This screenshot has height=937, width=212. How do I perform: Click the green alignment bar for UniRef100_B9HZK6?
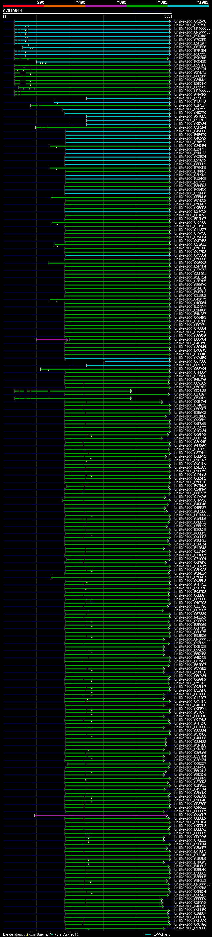pyautogui.click(x=92, y=58)
